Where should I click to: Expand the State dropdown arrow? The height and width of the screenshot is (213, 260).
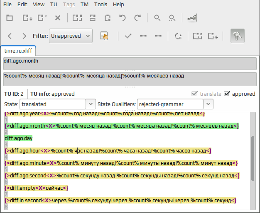[91, 104]
